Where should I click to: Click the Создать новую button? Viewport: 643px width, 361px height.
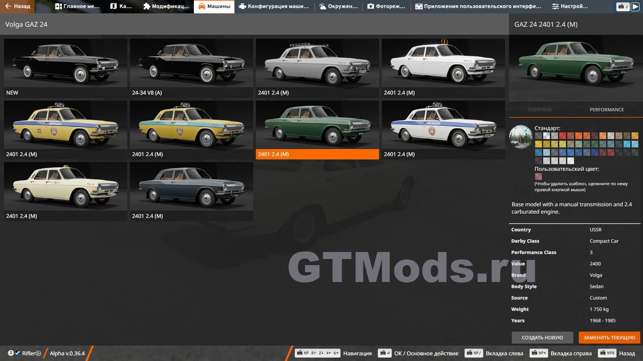coord(542,337)
